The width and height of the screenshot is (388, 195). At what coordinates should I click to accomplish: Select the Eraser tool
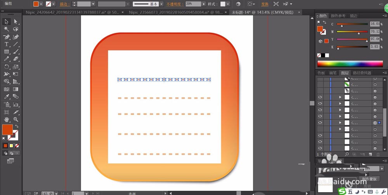[16, 59]
